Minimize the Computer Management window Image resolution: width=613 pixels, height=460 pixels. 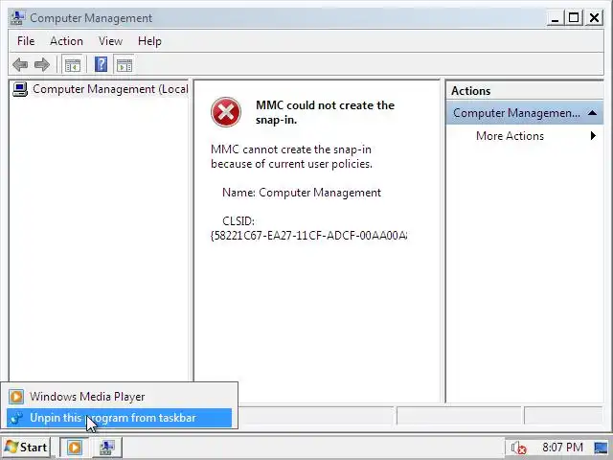[556, 17]
